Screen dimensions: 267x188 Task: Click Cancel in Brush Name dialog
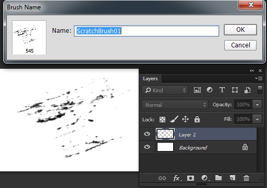pyautogui.click(x=240, y=45)
